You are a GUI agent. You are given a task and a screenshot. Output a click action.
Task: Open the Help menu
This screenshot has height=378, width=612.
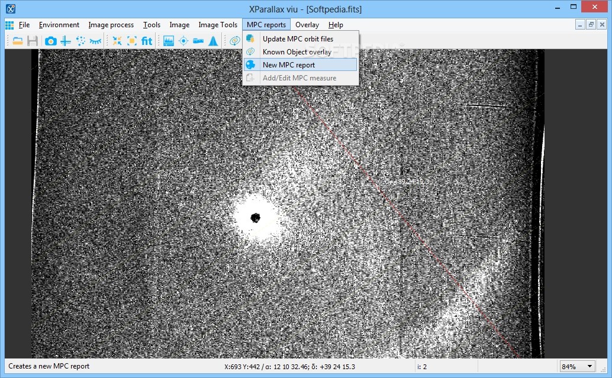(336, 25)
